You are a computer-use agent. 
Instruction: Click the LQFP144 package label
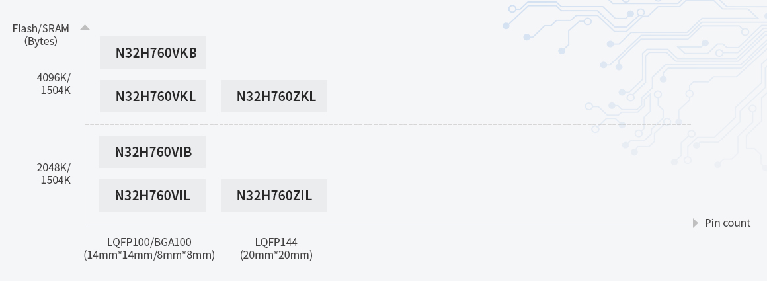pos(276,242)
